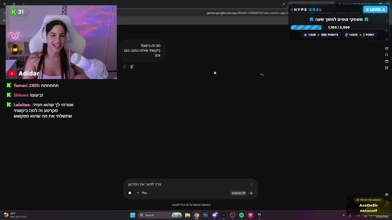392x220 pixels.
Task: Click the taskbar Search box
Action: point(160,215)
